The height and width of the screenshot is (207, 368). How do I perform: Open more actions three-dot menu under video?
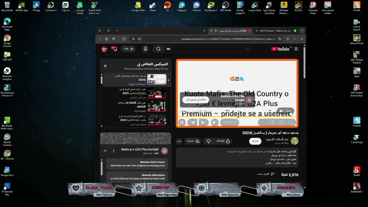179,141
